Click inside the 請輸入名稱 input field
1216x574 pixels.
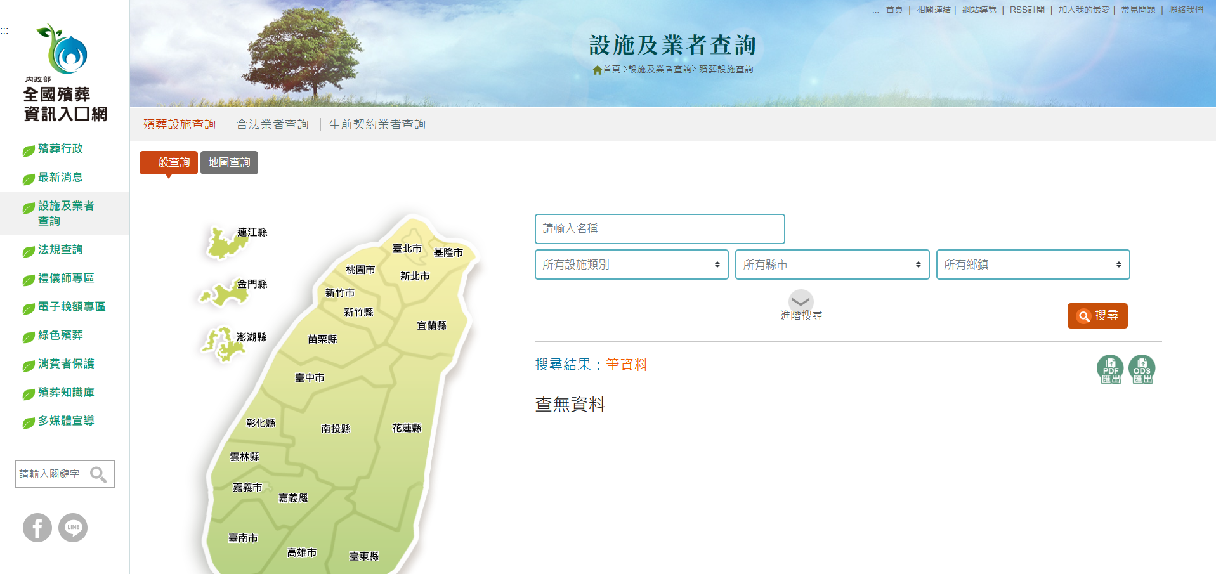[x=659, y=229]
